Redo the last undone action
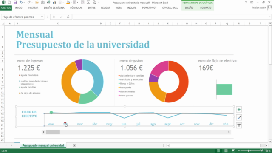272x153 pixels. [x=29, y=3]
